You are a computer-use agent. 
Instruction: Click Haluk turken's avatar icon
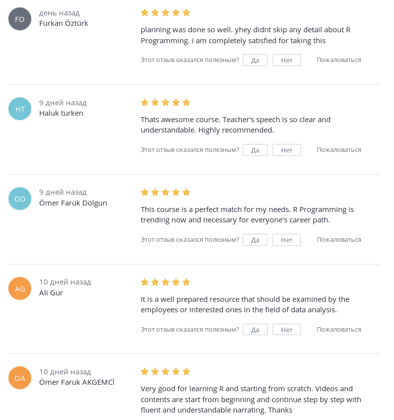click(x=20, y=108)
